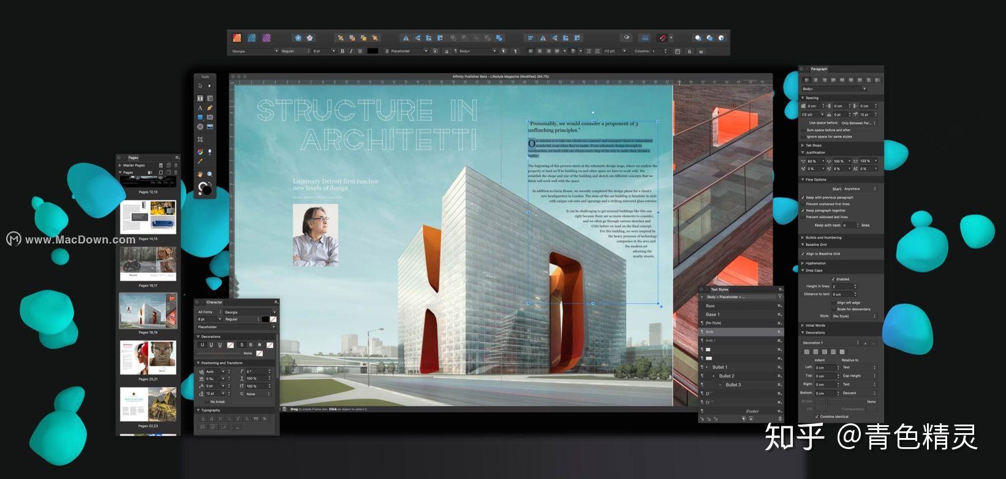Screen dimensions: 1006x479
Task: Open Pages 22,23 spread thumbnail
Action: 148,404
